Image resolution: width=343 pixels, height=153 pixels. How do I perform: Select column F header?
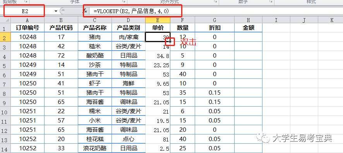tap(183, 20)
